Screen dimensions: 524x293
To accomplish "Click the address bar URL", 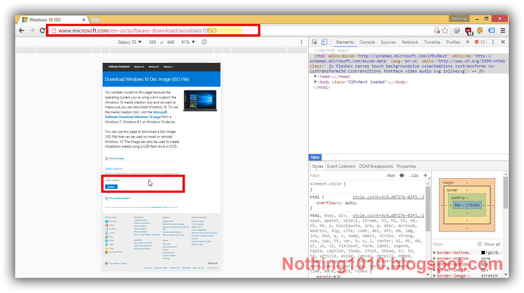I will (137, 31).
